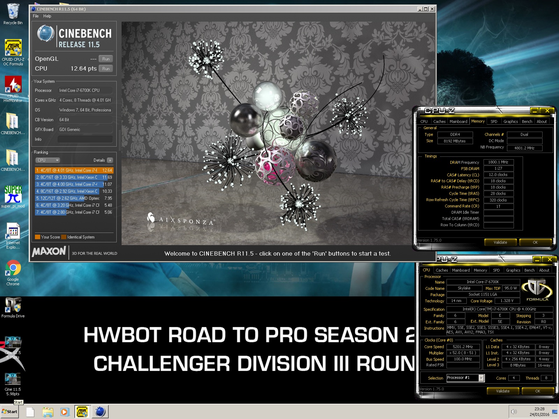Click Validate in upper CPU-Z window
This screenshot has height=419, width=559.
[x=500, y=242]
